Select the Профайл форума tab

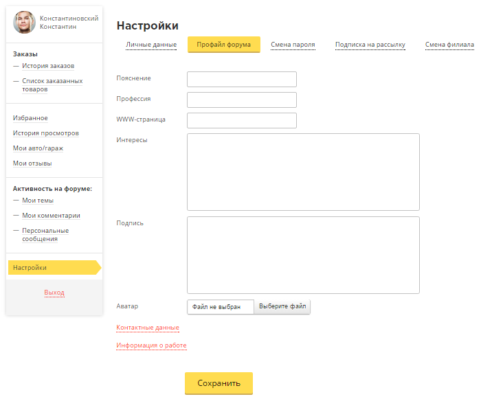223,45
